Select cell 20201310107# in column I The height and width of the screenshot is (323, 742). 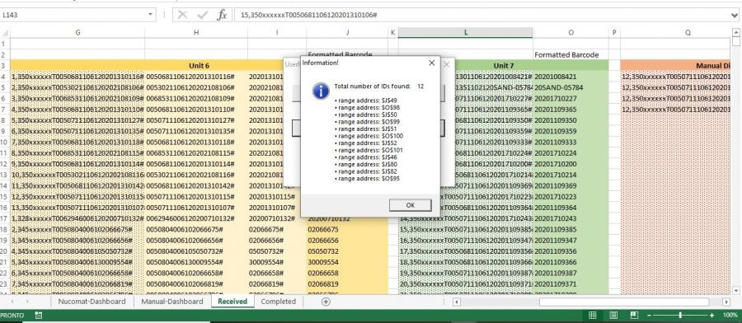(x=277, y=208)
